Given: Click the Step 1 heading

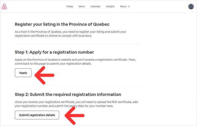Looking at the screenshot, I should 54,52.
